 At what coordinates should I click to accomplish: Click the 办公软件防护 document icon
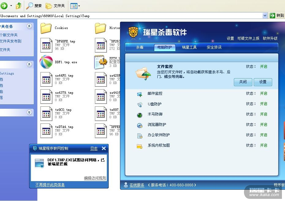coord(139,136)
